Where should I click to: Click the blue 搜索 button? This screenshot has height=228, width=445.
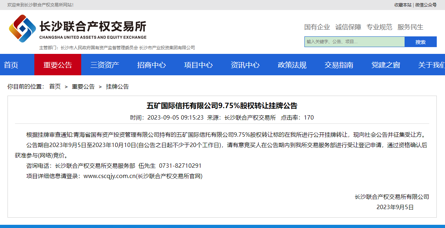[x=421, y=42]
